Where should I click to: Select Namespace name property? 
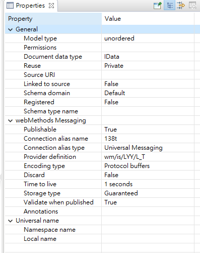coord(50,230)
